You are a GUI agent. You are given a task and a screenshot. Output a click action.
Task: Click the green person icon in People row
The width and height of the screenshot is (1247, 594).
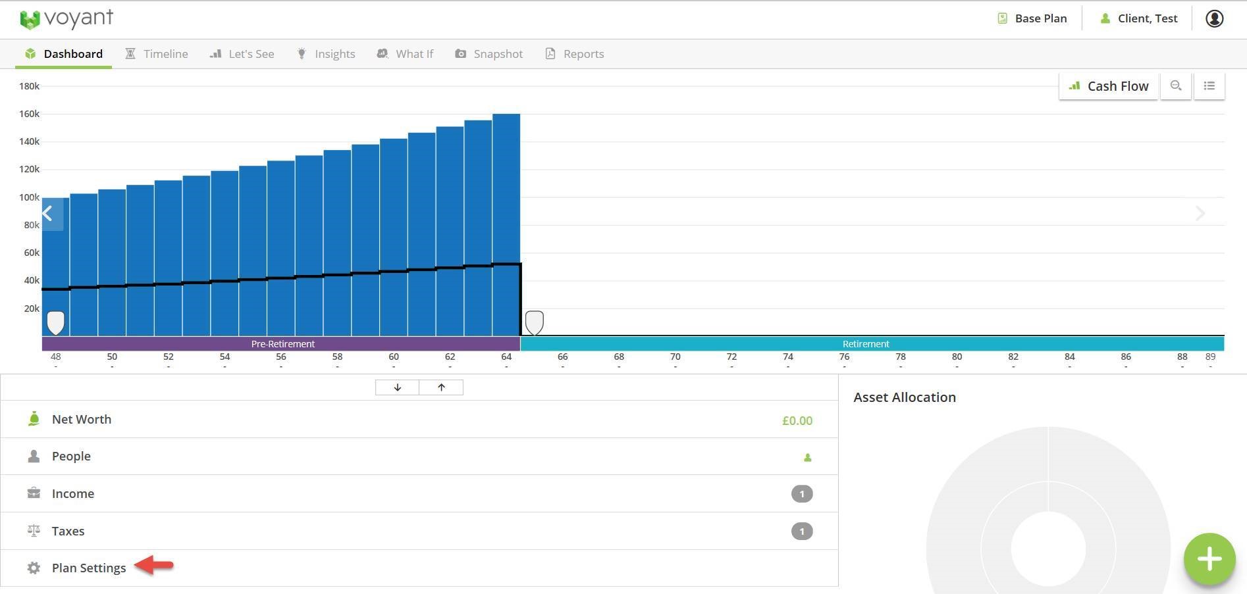(807, 457)
